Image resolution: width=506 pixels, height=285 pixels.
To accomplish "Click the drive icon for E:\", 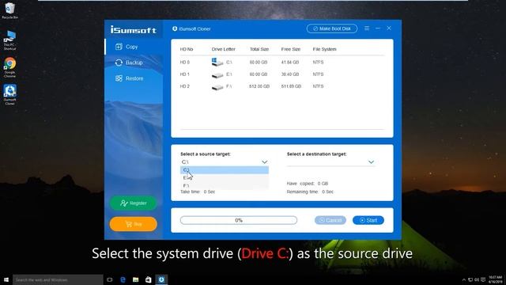I will pos(217,75).
